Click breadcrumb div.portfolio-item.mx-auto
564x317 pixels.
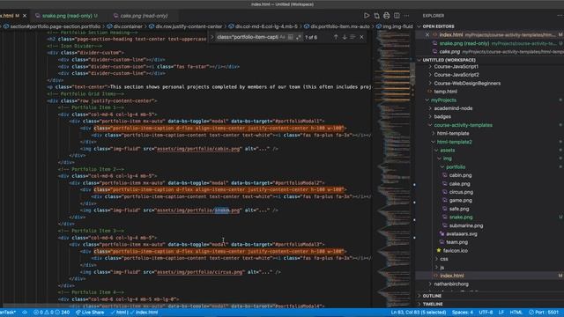coord(340,26)
